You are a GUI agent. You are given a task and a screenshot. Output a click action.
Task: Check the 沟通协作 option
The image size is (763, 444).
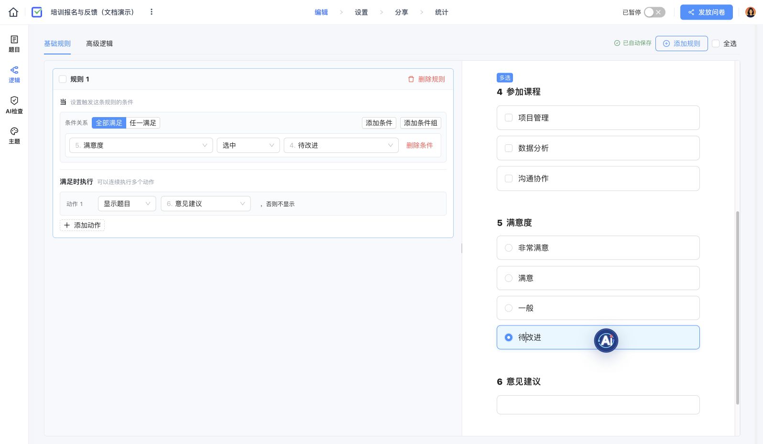[598, 178]
